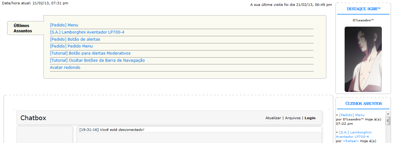Open [Pedido] Menu link in sidebar list
Viewport: 393px width, 143px height.
coord(352,115)
